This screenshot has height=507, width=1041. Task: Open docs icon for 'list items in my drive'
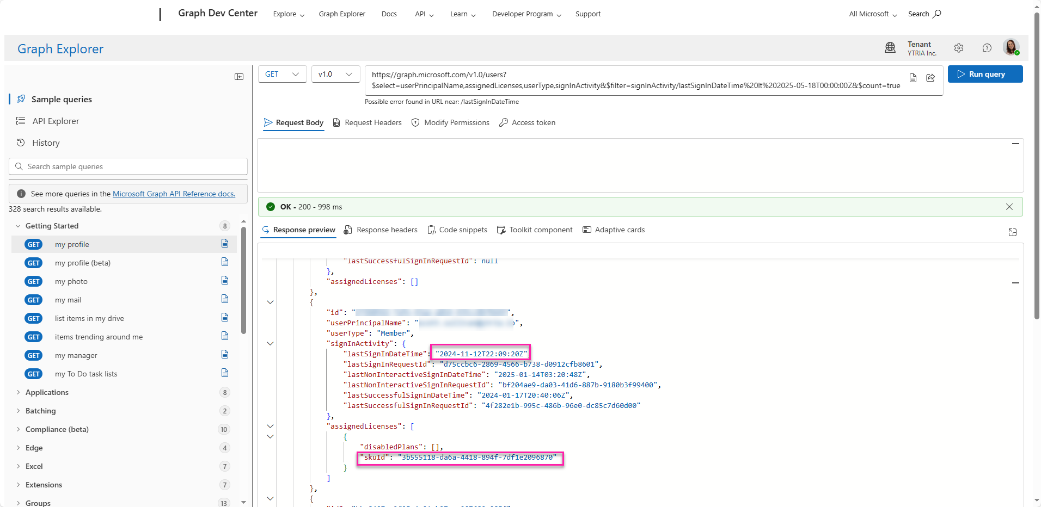tap(225, 318)
